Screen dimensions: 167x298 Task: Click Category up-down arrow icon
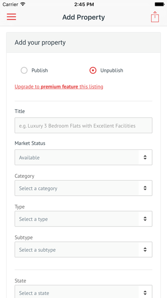(145, 188)
